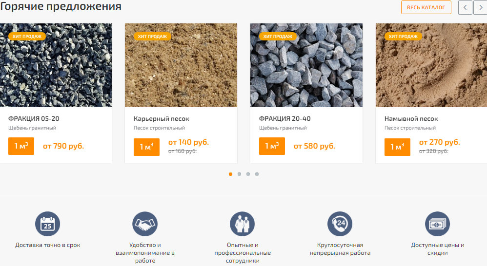
Task: Open the Намывной песок product title
Action: (x=411, y=118)
